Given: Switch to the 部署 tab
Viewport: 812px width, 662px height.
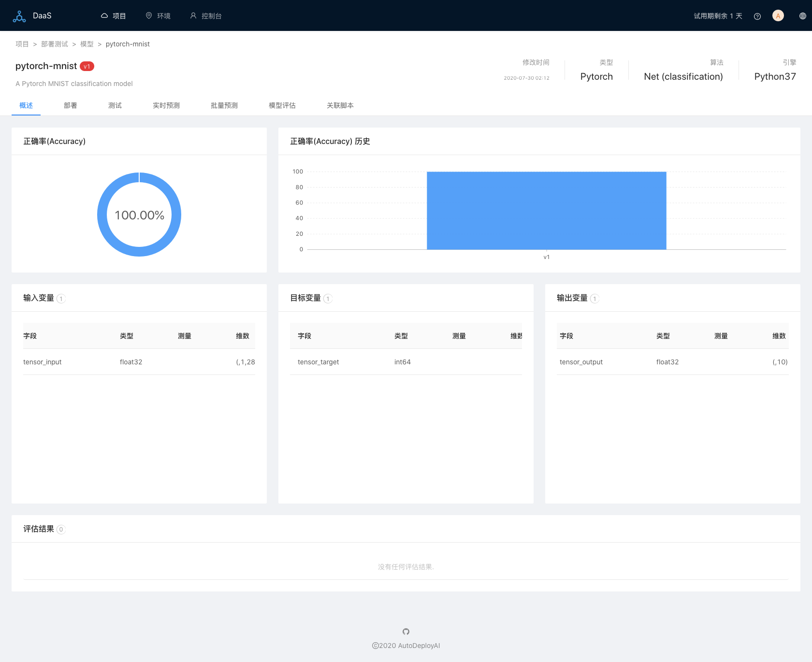Looking at the screenshot, I should click(x=71, y=105).
